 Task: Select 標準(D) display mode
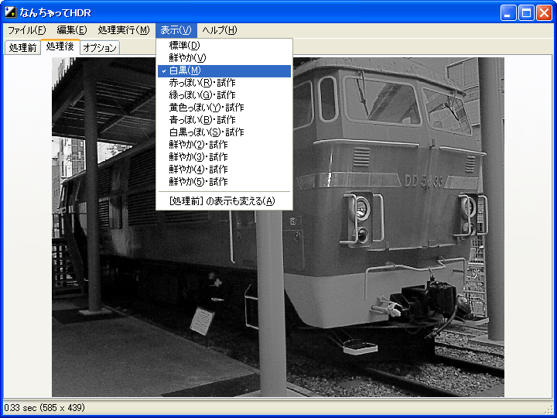click(224, 46)
